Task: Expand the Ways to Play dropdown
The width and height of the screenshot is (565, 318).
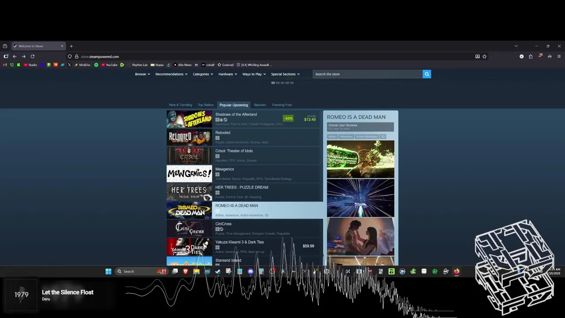Action: point(254,74)
